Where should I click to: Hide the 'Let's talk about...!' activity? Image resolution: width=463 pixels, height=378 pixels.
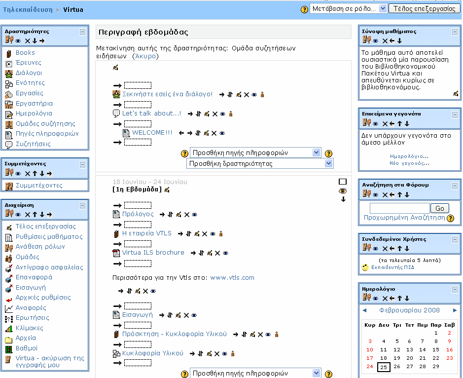(223, 114)
